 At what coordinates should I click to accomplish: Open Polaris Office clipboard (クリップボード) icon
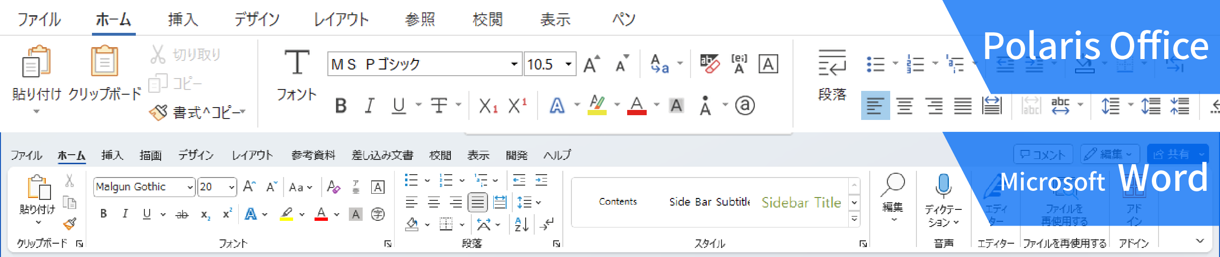pyautogui.click(x=104, y=61)
